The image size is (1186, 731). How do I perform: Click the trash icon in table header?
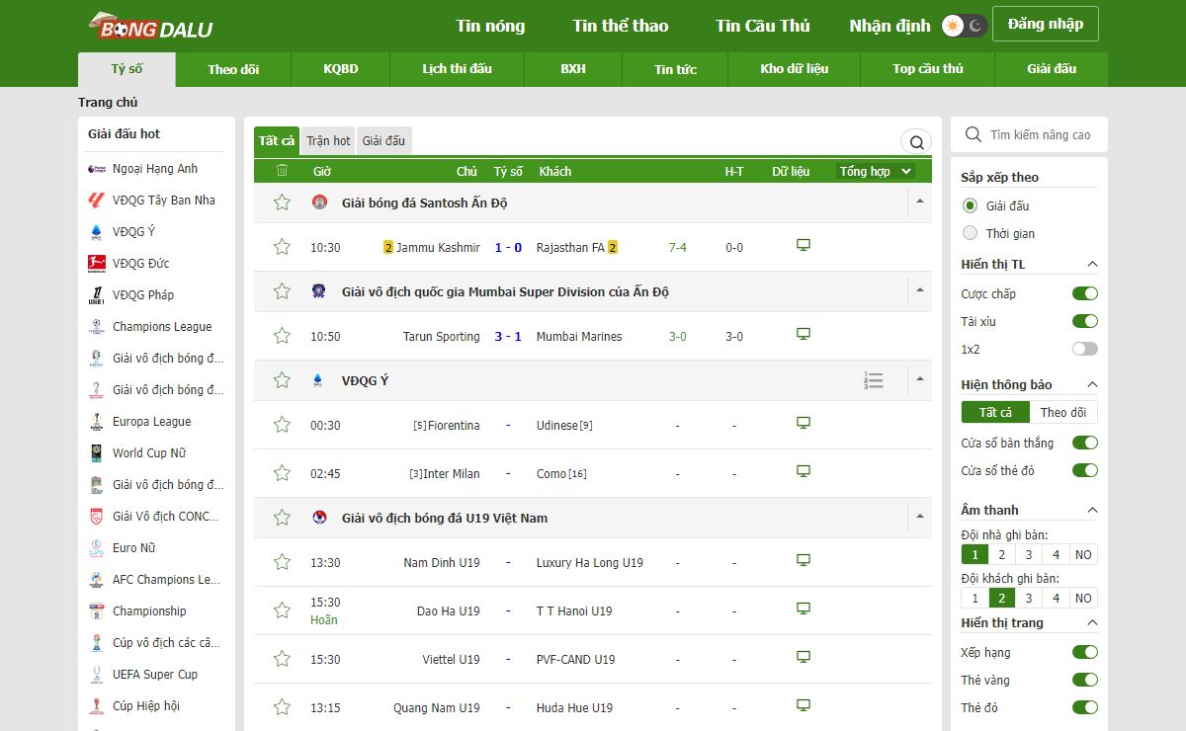coord(282,171)
